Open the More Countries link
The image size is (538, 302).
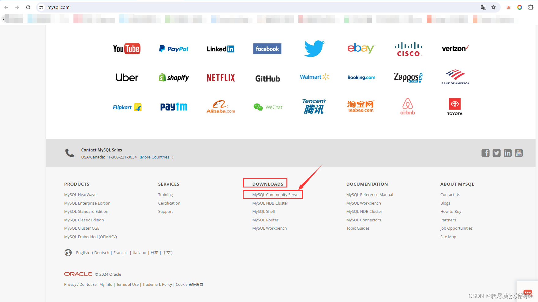tap(156, 157)
